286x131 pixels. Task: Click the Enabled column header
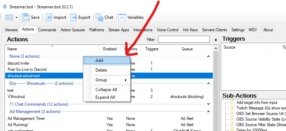pos(110,49)
